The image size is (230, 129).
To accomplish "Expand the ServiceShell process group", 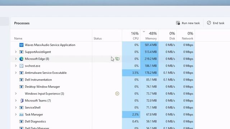I will [x=16, y=107].
